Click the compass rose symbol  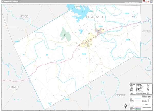tap(125, 106)
